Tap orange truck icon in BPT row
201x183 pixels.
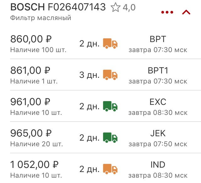pos(110,43)
